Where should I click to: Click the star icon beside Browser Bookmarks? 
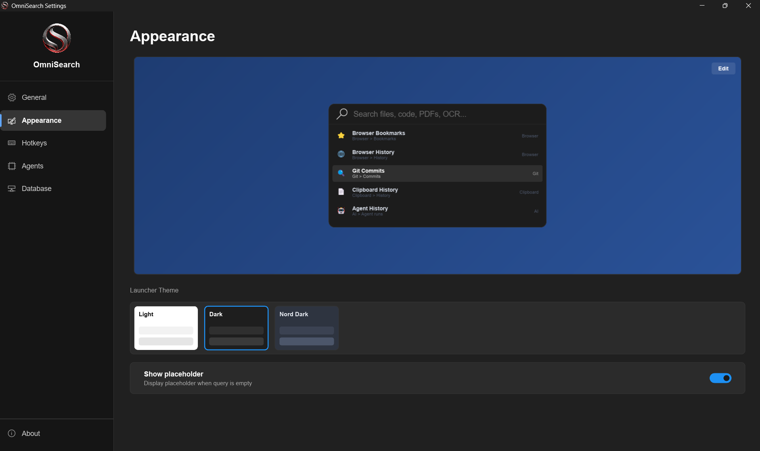click(x=341, y=136)
